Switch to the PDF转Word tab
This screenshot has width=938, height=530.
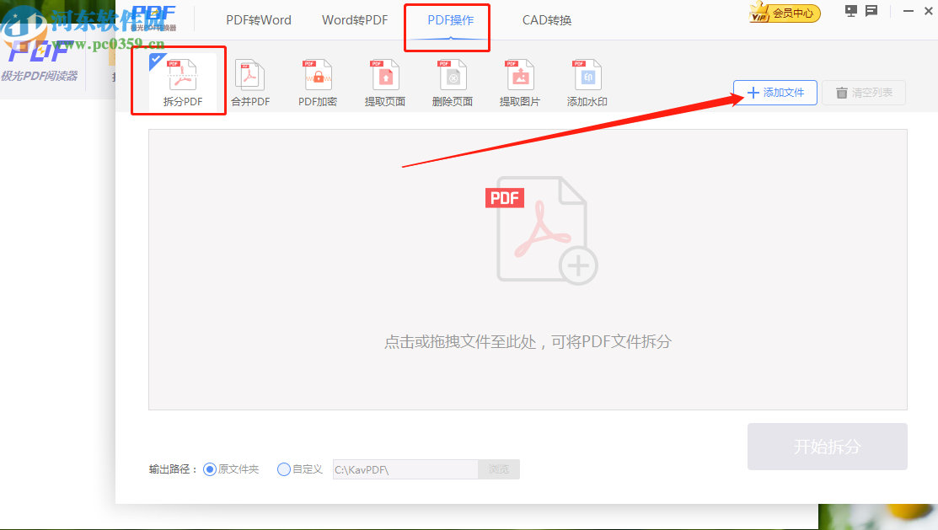258,19
